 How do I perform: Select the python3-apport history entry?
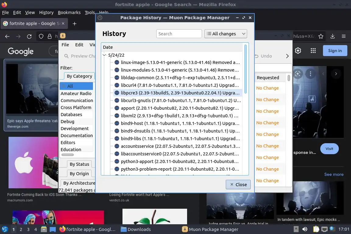click(178, 161)
